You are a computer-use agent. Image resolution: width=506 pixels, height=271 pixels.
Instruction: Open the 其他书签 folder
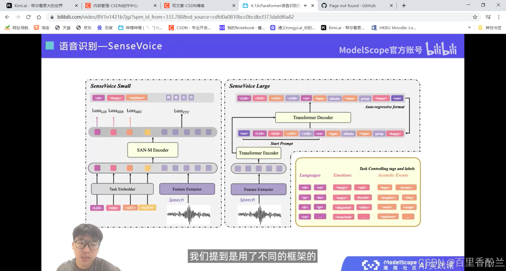pyautogui.click(x=490, y=28)
